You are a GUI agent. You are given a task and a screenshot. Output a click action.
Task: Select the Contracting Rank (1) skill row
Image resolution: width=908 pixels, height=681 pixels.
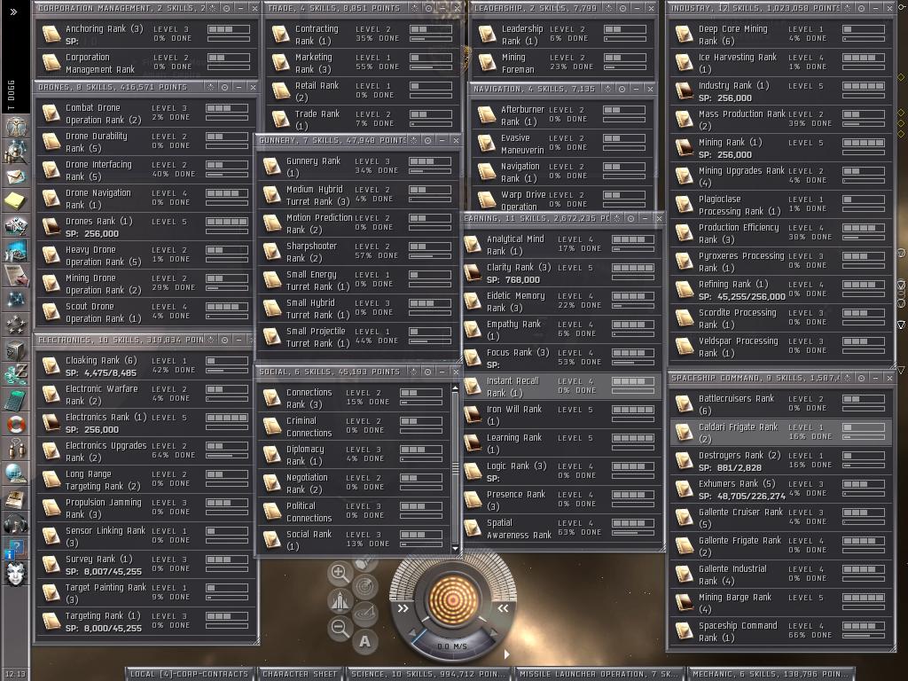(364, 35)
